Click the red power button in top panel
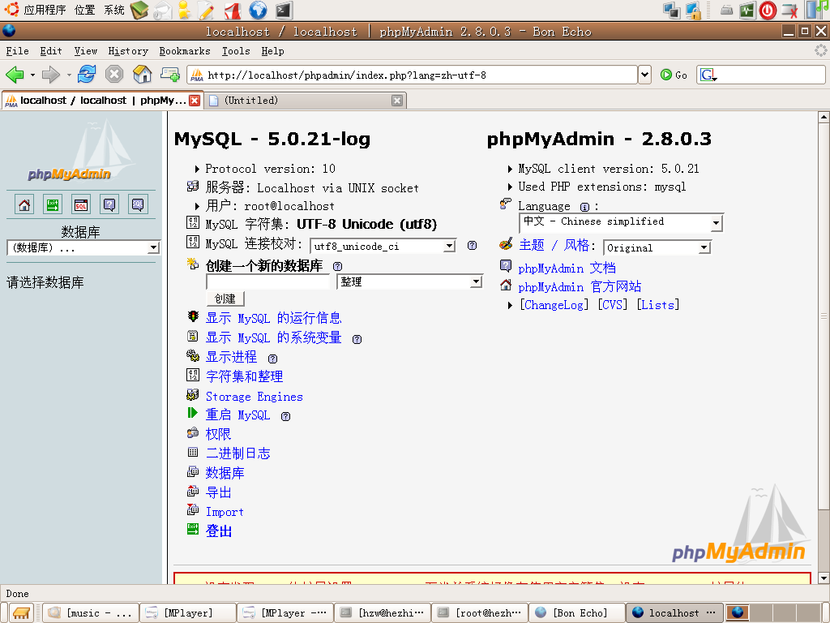Viewport: 830px width, 623px height. (x=768, y=10)
